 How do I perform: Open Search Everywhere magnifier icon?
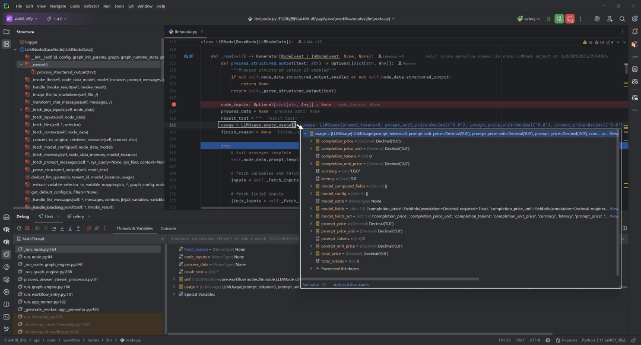pyautogui.click(x=622, y=19)
